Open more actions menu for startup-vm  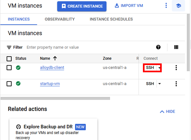click(x=176, y=84)
